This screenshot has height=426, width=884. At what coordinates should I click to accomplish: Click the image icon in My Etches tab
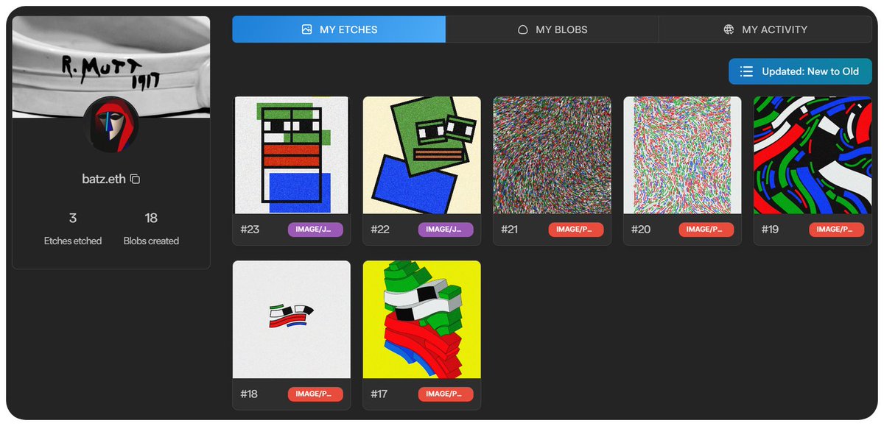(307, 29)
